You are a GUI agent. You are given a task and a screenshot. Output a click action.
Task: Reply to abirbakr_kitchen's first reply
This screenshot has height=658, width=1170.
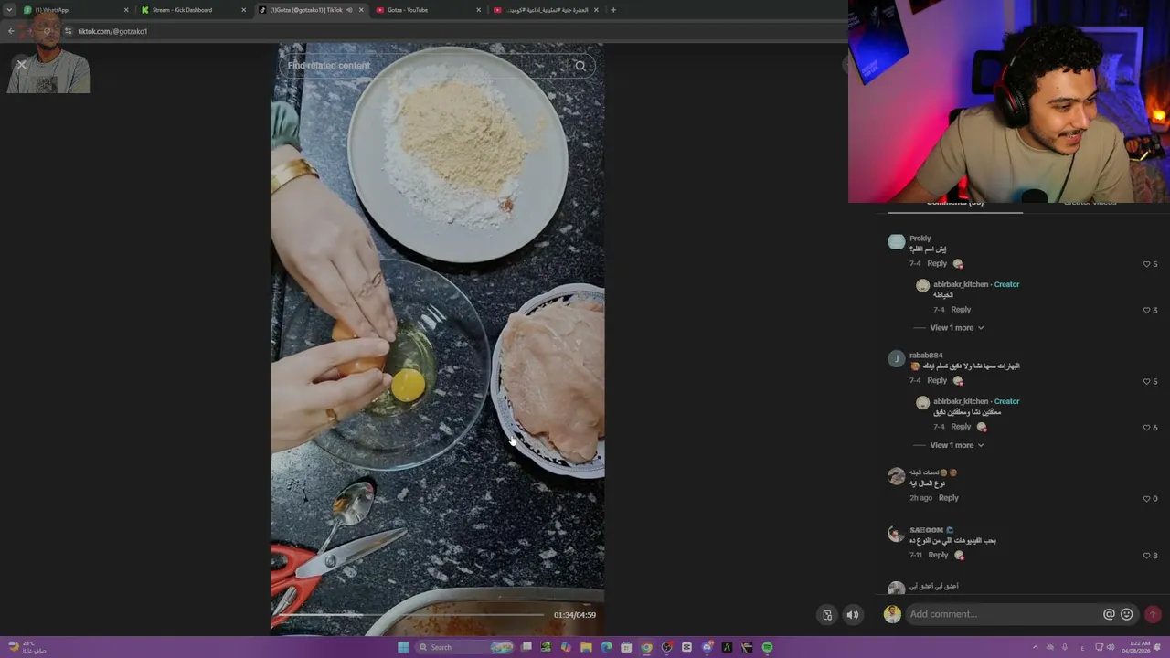tap(961, 310)
